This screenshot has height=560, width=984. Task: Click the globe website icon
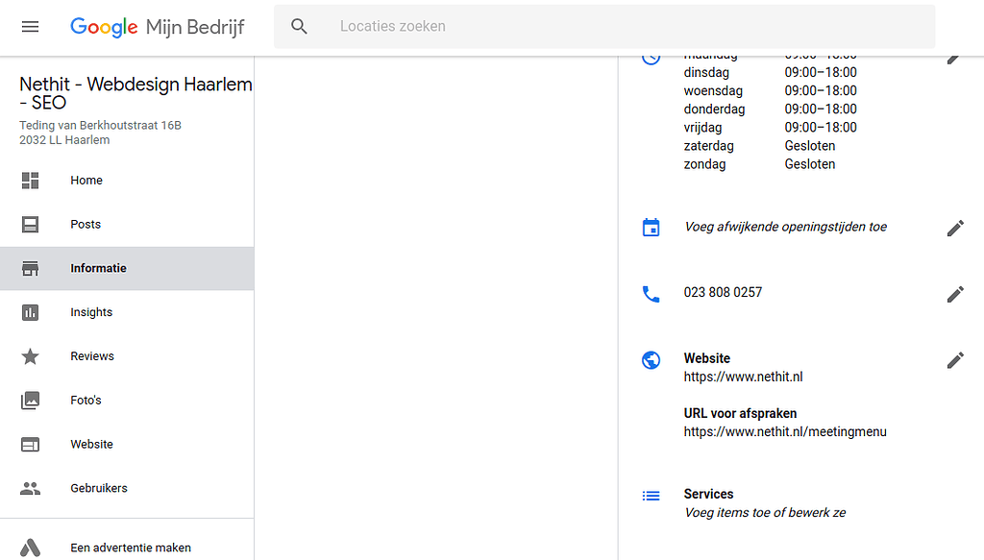coord(651,360)
